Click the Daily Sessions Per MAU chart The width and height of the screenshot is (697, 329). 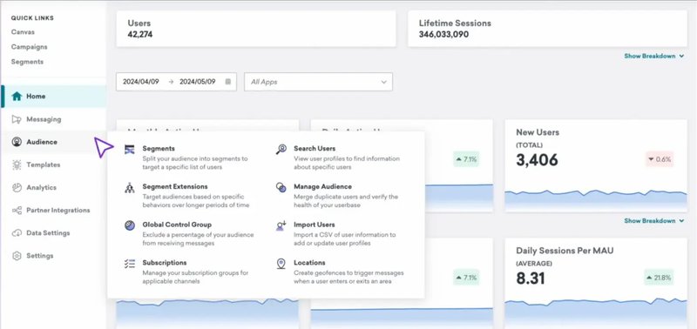(596, 314)
